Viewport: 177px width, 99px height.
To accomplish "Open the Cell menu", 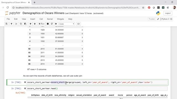I will (x=41, y=19).
